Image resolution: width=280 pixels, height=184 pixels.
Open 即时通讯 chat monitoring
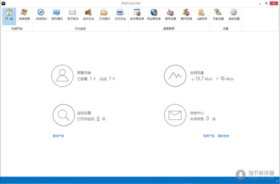(x=57, y=15)
